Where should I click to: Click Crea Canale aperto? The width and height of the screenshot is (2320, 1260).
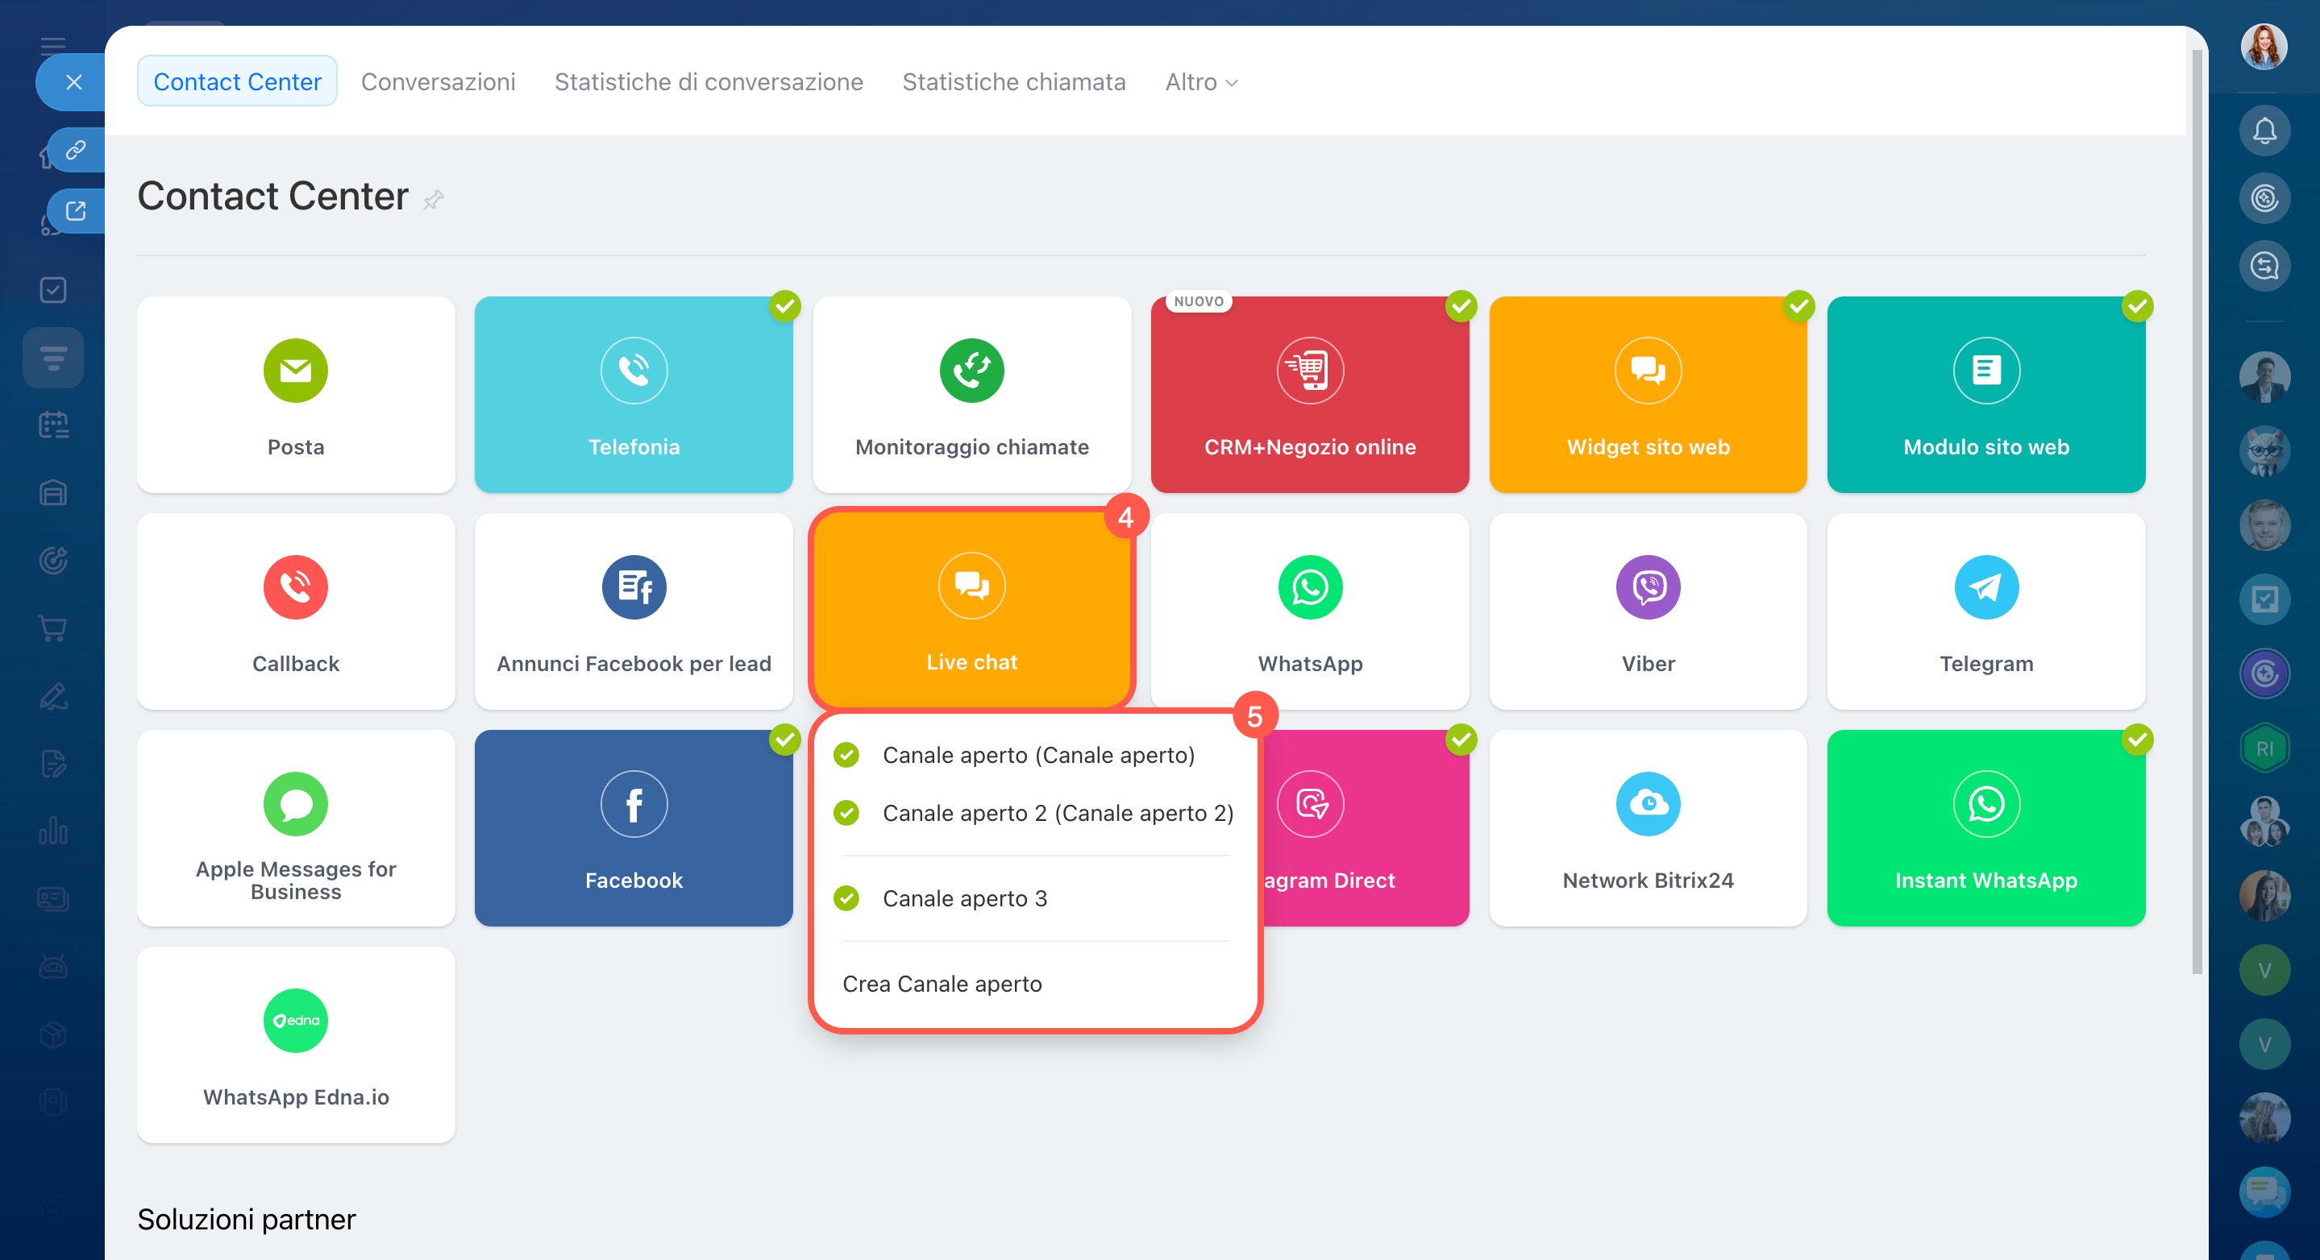pos(942,983)
